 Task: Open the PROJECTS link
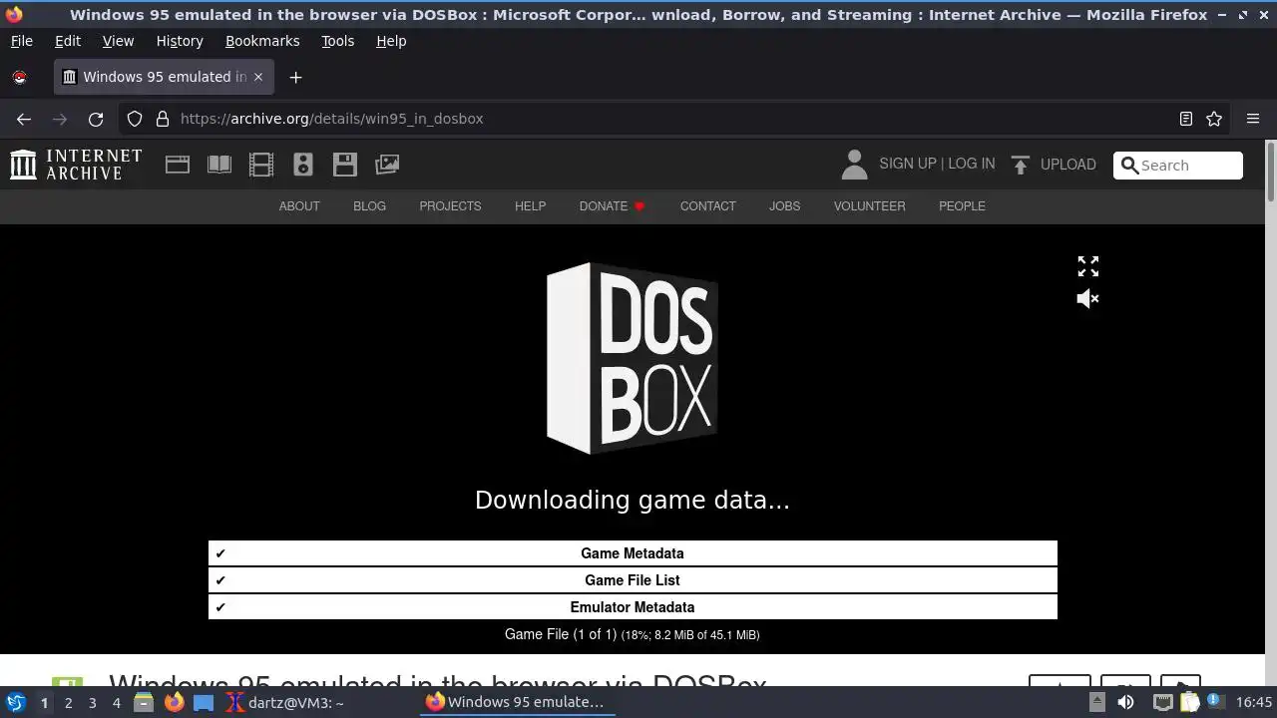click(x=450, y=206)
